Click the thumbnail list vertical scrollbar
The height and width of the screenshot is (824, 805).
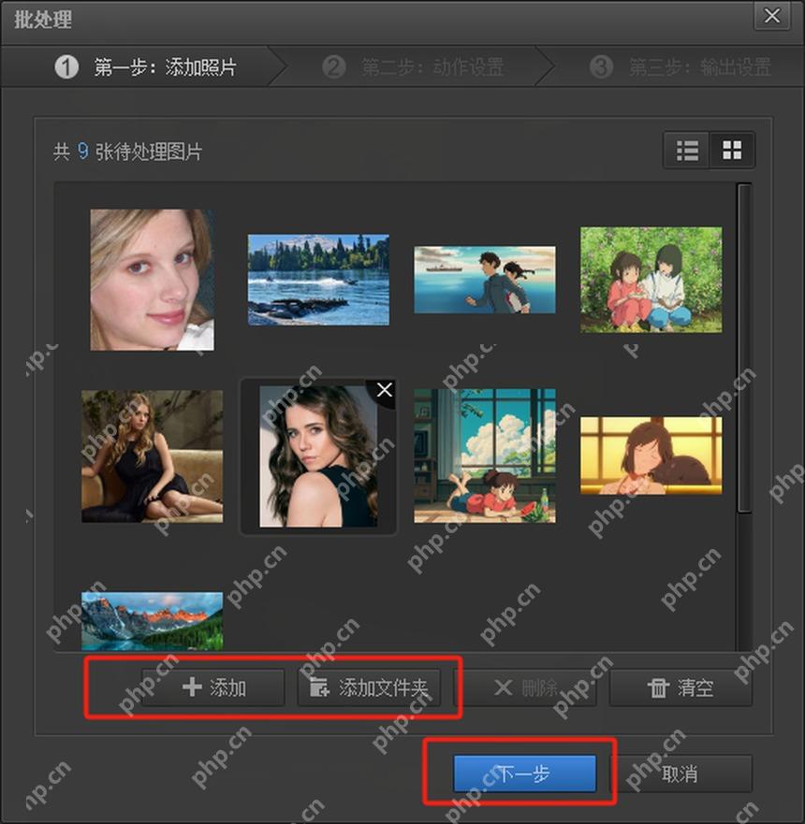(744, 348)
